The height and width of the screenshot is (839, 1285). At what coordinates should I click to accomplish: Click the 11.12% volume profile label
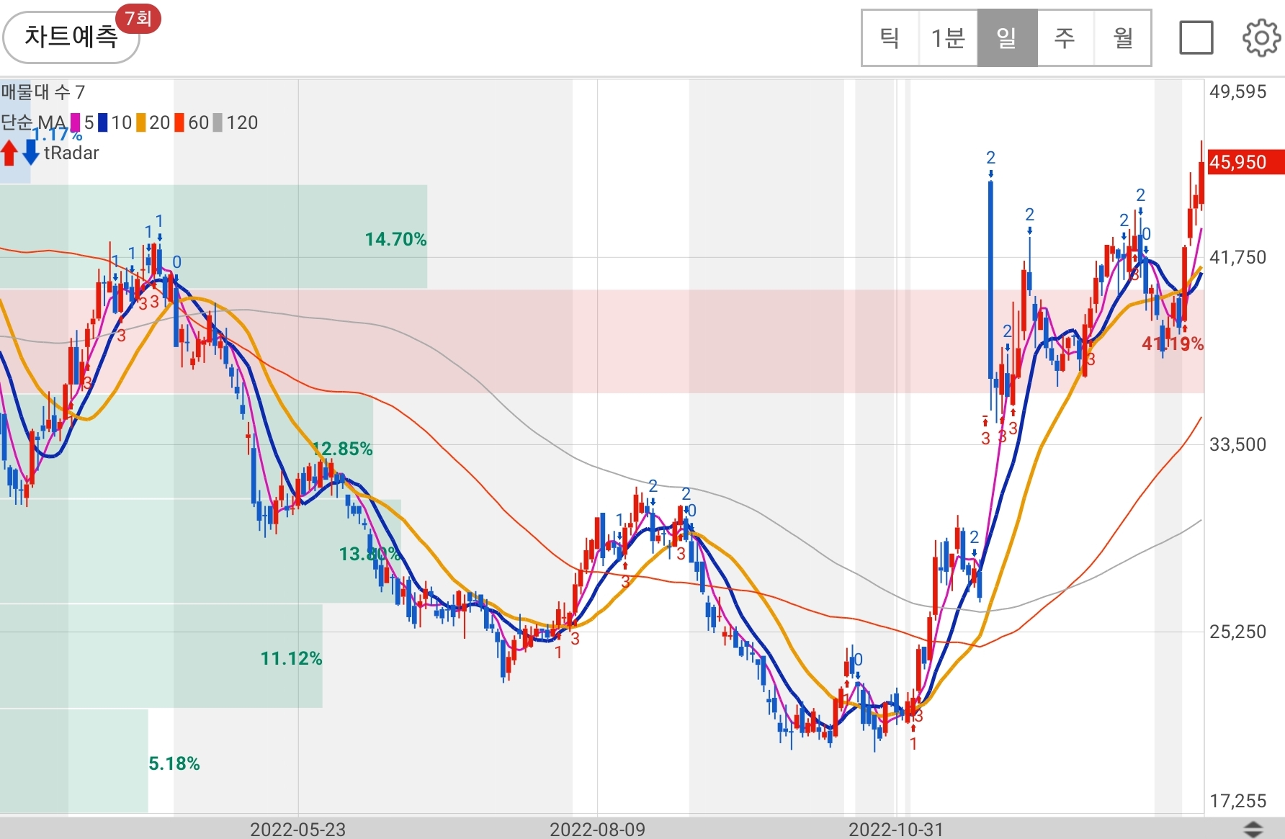point(291,658)
